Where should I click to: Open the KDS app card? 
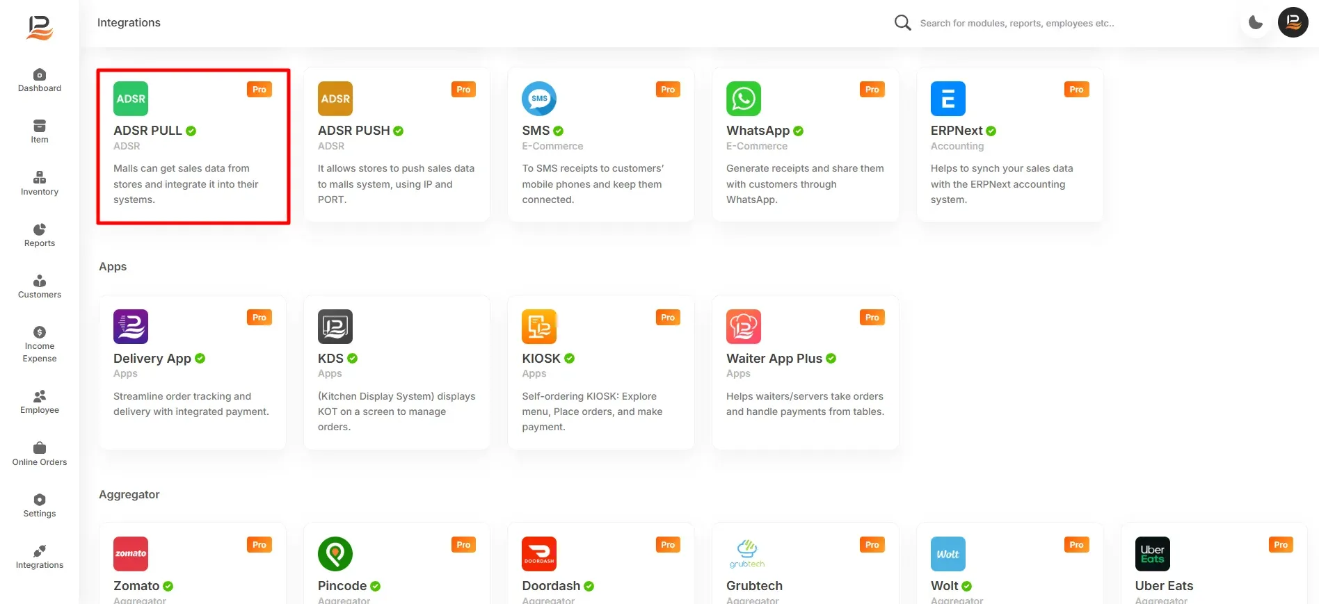397,372
